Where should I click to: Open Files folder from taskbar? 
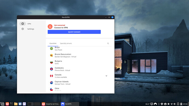click(16, 104)
